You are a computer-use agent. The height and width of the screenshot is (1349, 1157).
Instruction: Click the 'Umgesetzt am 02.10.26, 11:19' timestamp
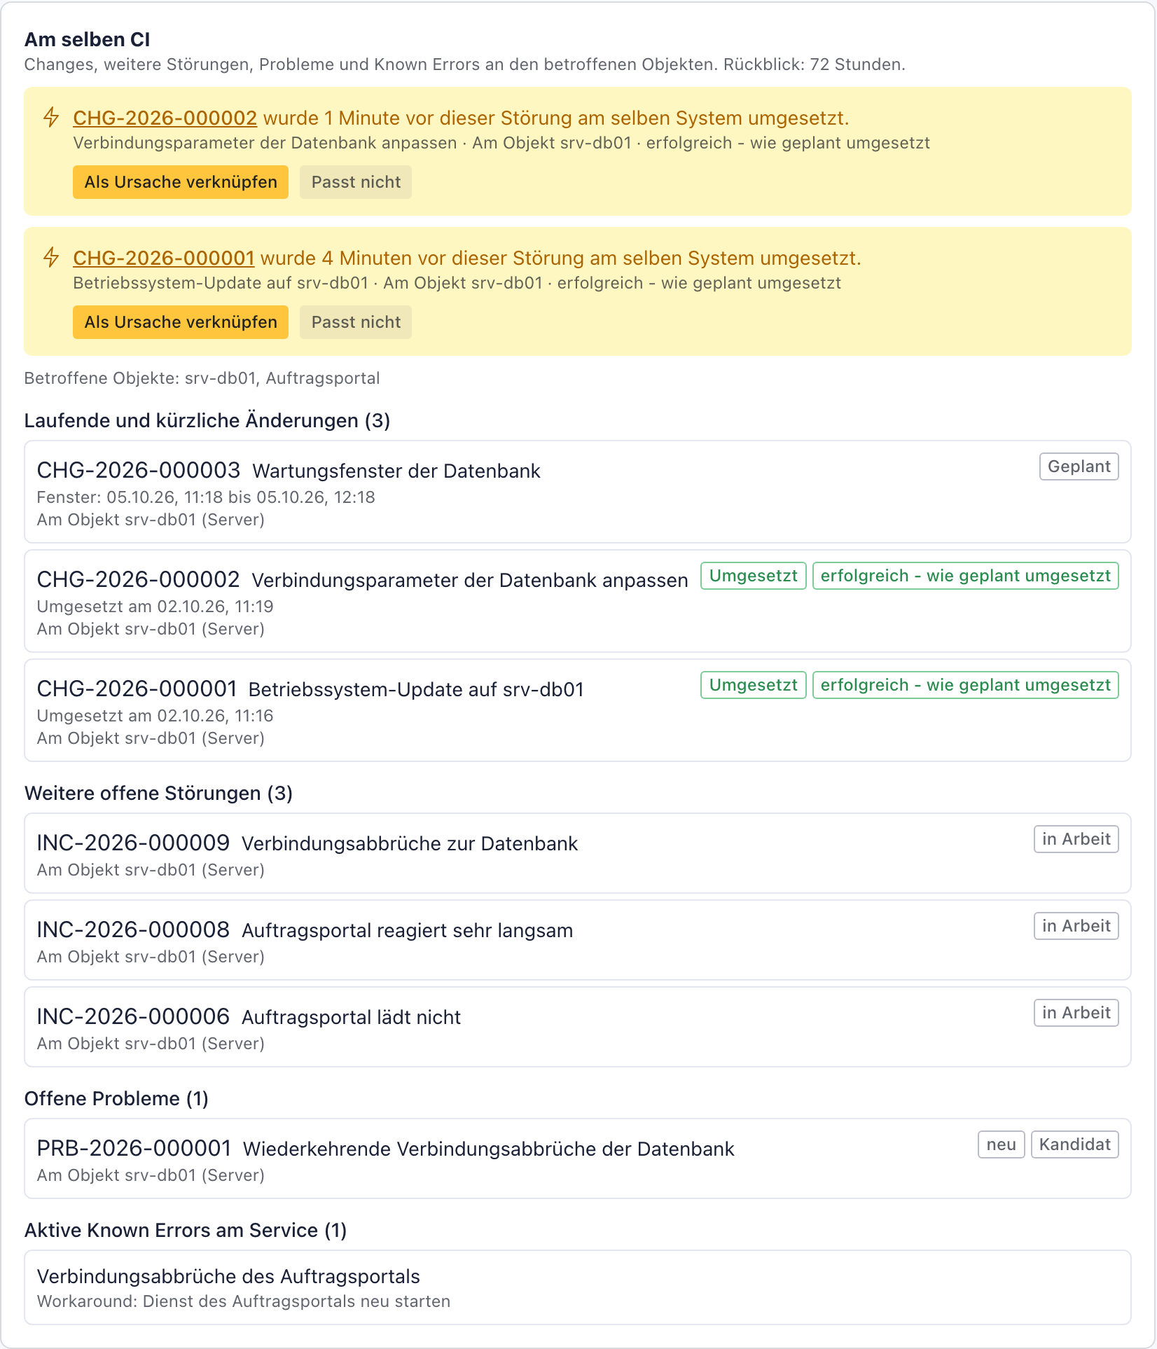(x=155, y=607)
